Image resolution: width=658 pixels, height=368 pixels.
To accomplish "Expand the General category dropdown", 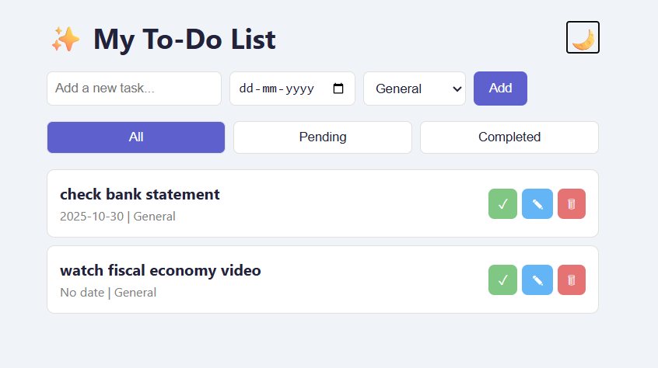I will pos(414,89).
